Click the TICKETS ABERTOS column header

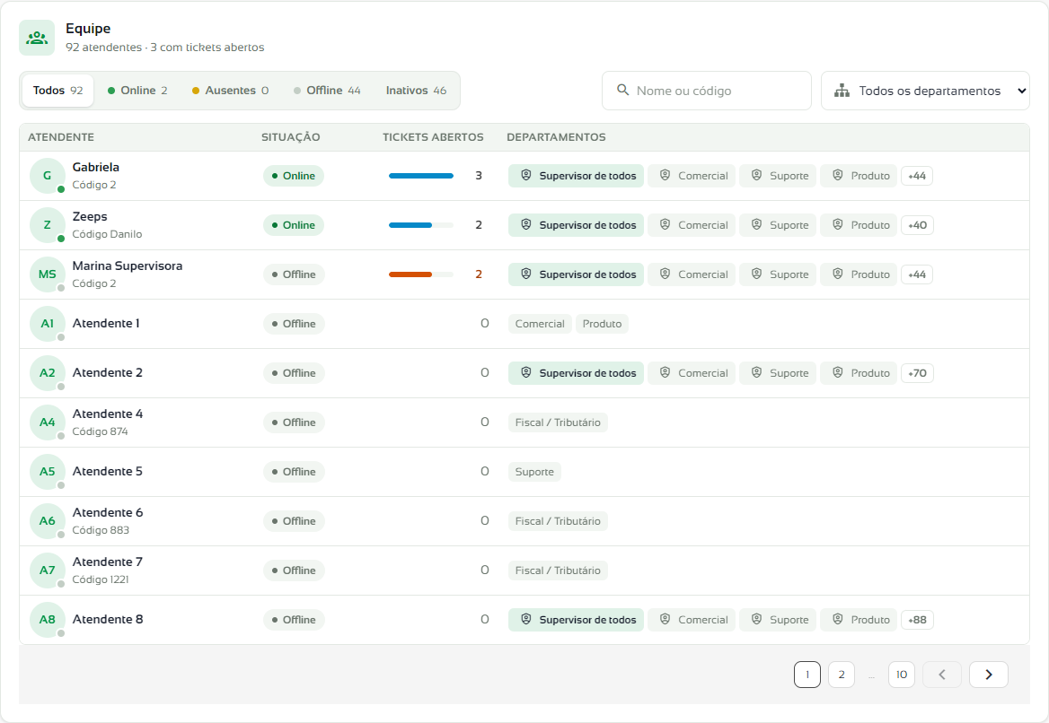pyautogui.click(x=433, y=137)
